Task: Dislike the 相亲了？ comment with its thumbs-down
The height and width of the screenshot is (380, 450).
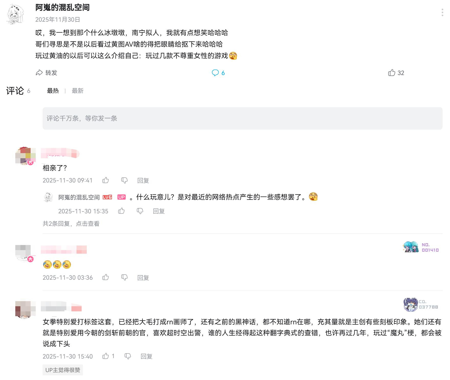Action: (x=124, y=180)
